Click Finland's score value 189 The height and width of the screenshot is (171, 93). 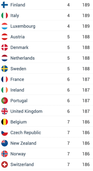[x=86, y=5]
